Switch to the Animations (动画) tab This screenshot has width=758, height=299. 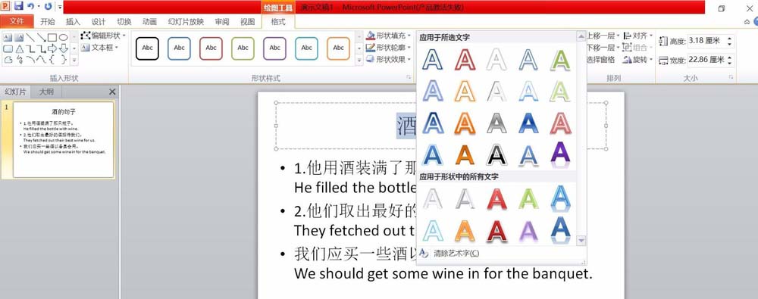point(150,22)
